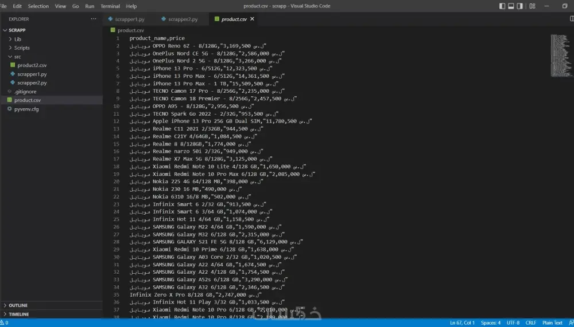The width and height of the screenshot is (574, 327).
Task: Click the Ln 67, Col 1 status item
Action: coord(462,323)
